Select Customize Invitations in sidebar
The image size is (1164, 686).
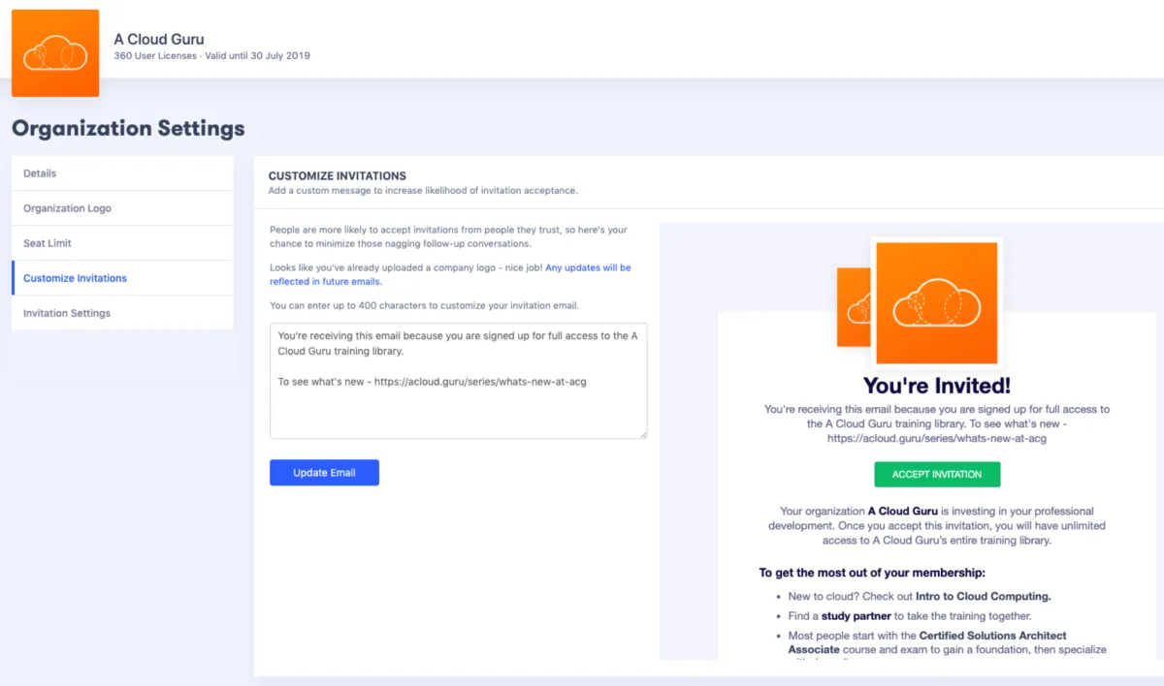tap(122, 278)
